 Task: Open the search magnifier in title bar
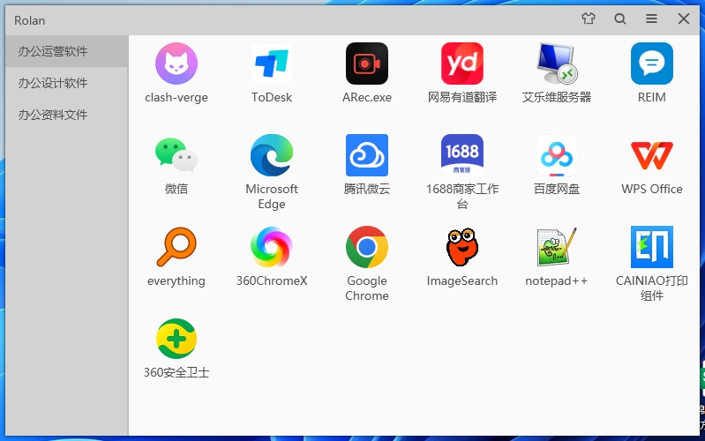(620, 19)
